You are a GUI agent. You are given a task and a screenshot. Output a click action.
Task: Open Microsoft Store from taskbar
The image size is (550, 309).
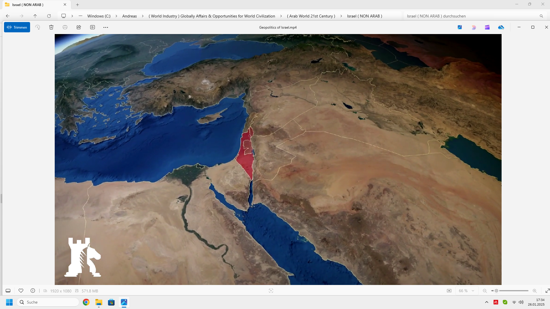click(111, 302)
